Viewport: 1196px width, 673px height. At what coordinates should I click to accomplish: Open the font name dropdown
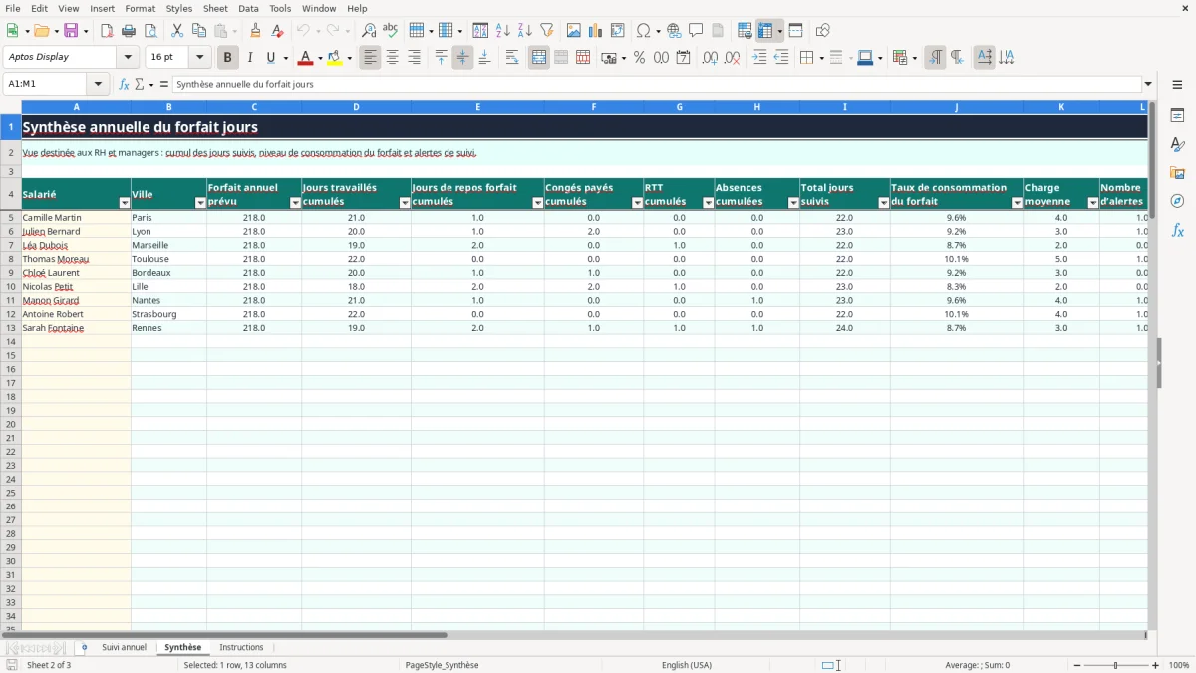tap(128, 58)
